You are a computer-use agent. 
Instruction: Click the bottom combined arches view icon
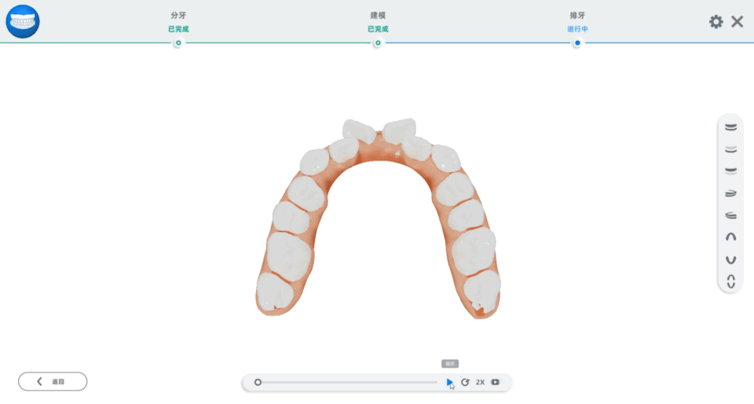pos(730,281)
